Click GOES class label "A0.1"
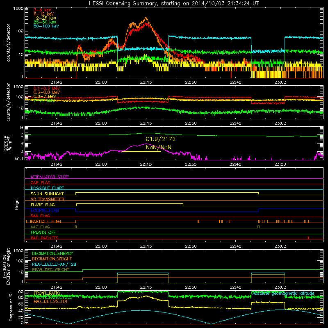328x328 pixels. [x=19, y=159]
